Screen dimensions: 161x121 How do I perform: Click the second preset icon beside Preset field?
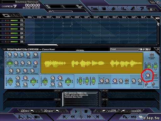(x=148, y=49)
